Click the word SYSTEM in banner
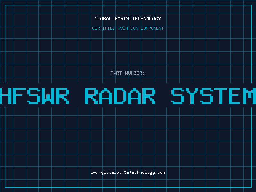256x192 pixels. 213,96
